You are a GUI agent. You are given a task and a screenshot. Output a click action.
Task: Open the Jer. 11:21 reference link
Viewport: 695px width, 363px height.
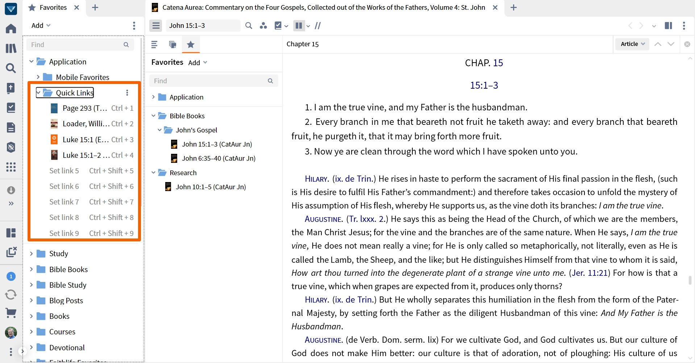pos(590,273)
